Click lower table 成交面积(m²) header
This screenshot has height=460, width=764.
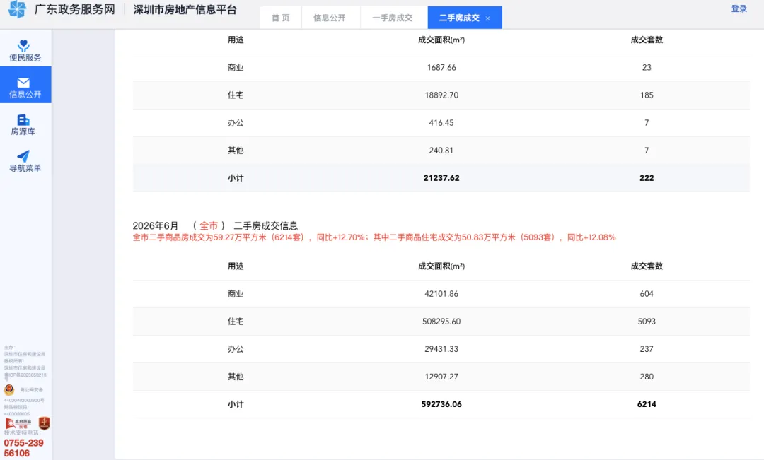441,266
